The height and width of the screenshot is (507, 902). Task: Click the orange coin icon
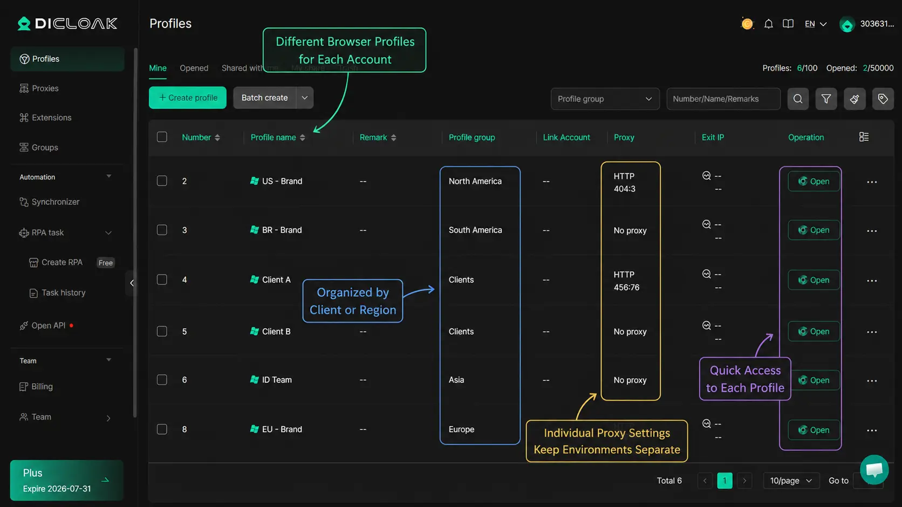(x=747, y=24)
